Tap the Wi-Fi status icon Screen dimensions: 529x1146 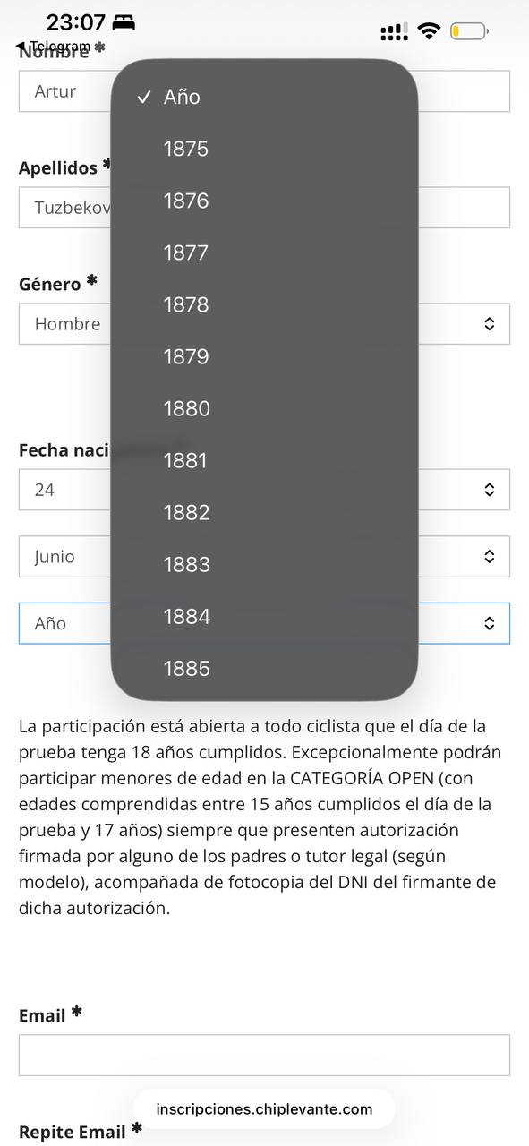(x=430, y=31)
